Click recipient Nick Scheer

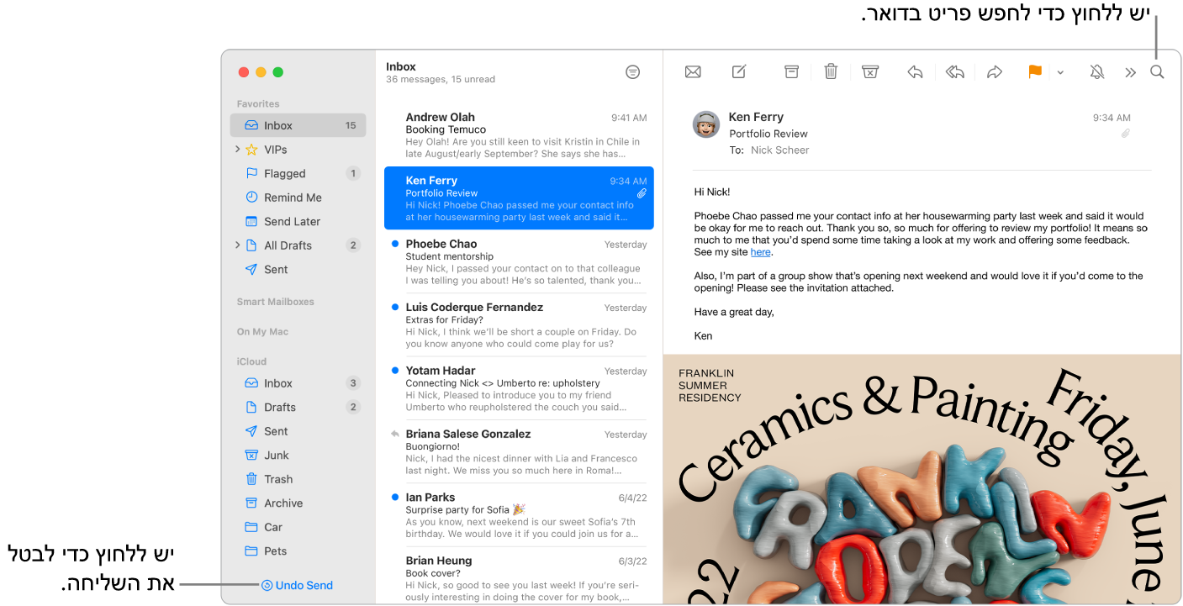click(779, 150)
